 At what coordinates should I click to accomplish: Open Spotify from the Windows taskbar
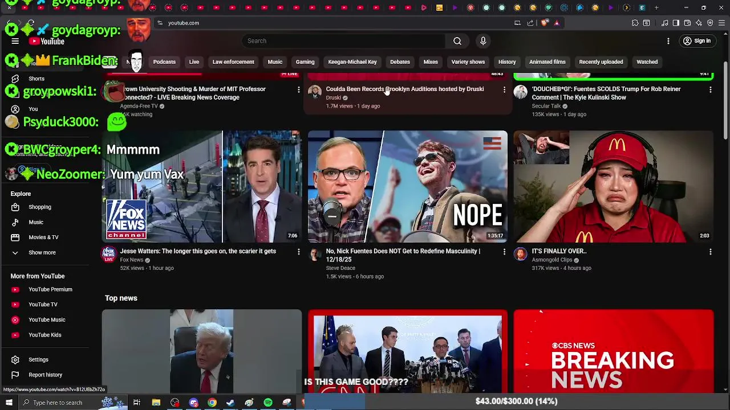pos(268,403)
